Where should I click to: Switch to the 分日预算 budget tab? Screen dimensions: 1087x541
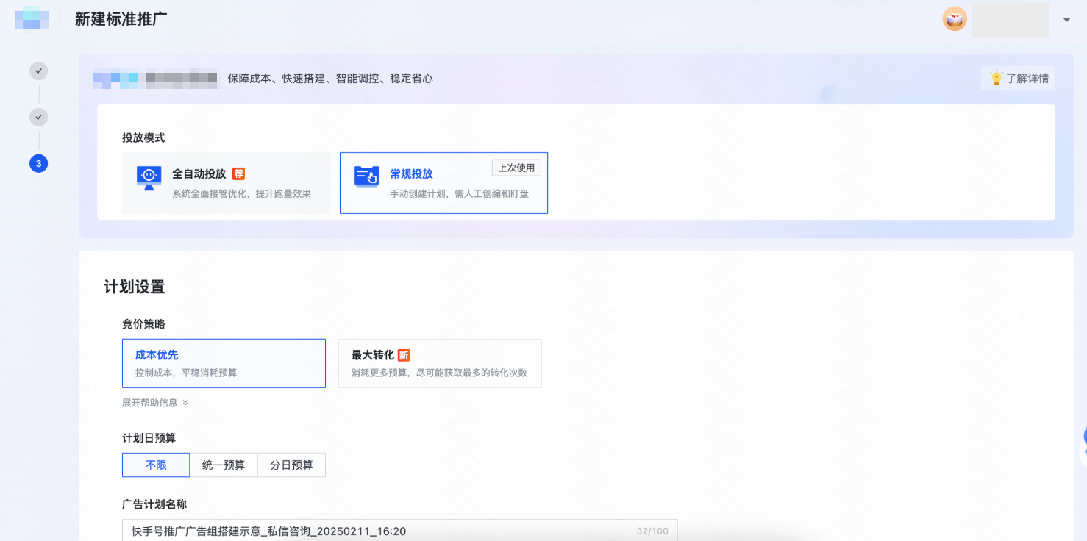pyautogui.click(x=291, y=465)
